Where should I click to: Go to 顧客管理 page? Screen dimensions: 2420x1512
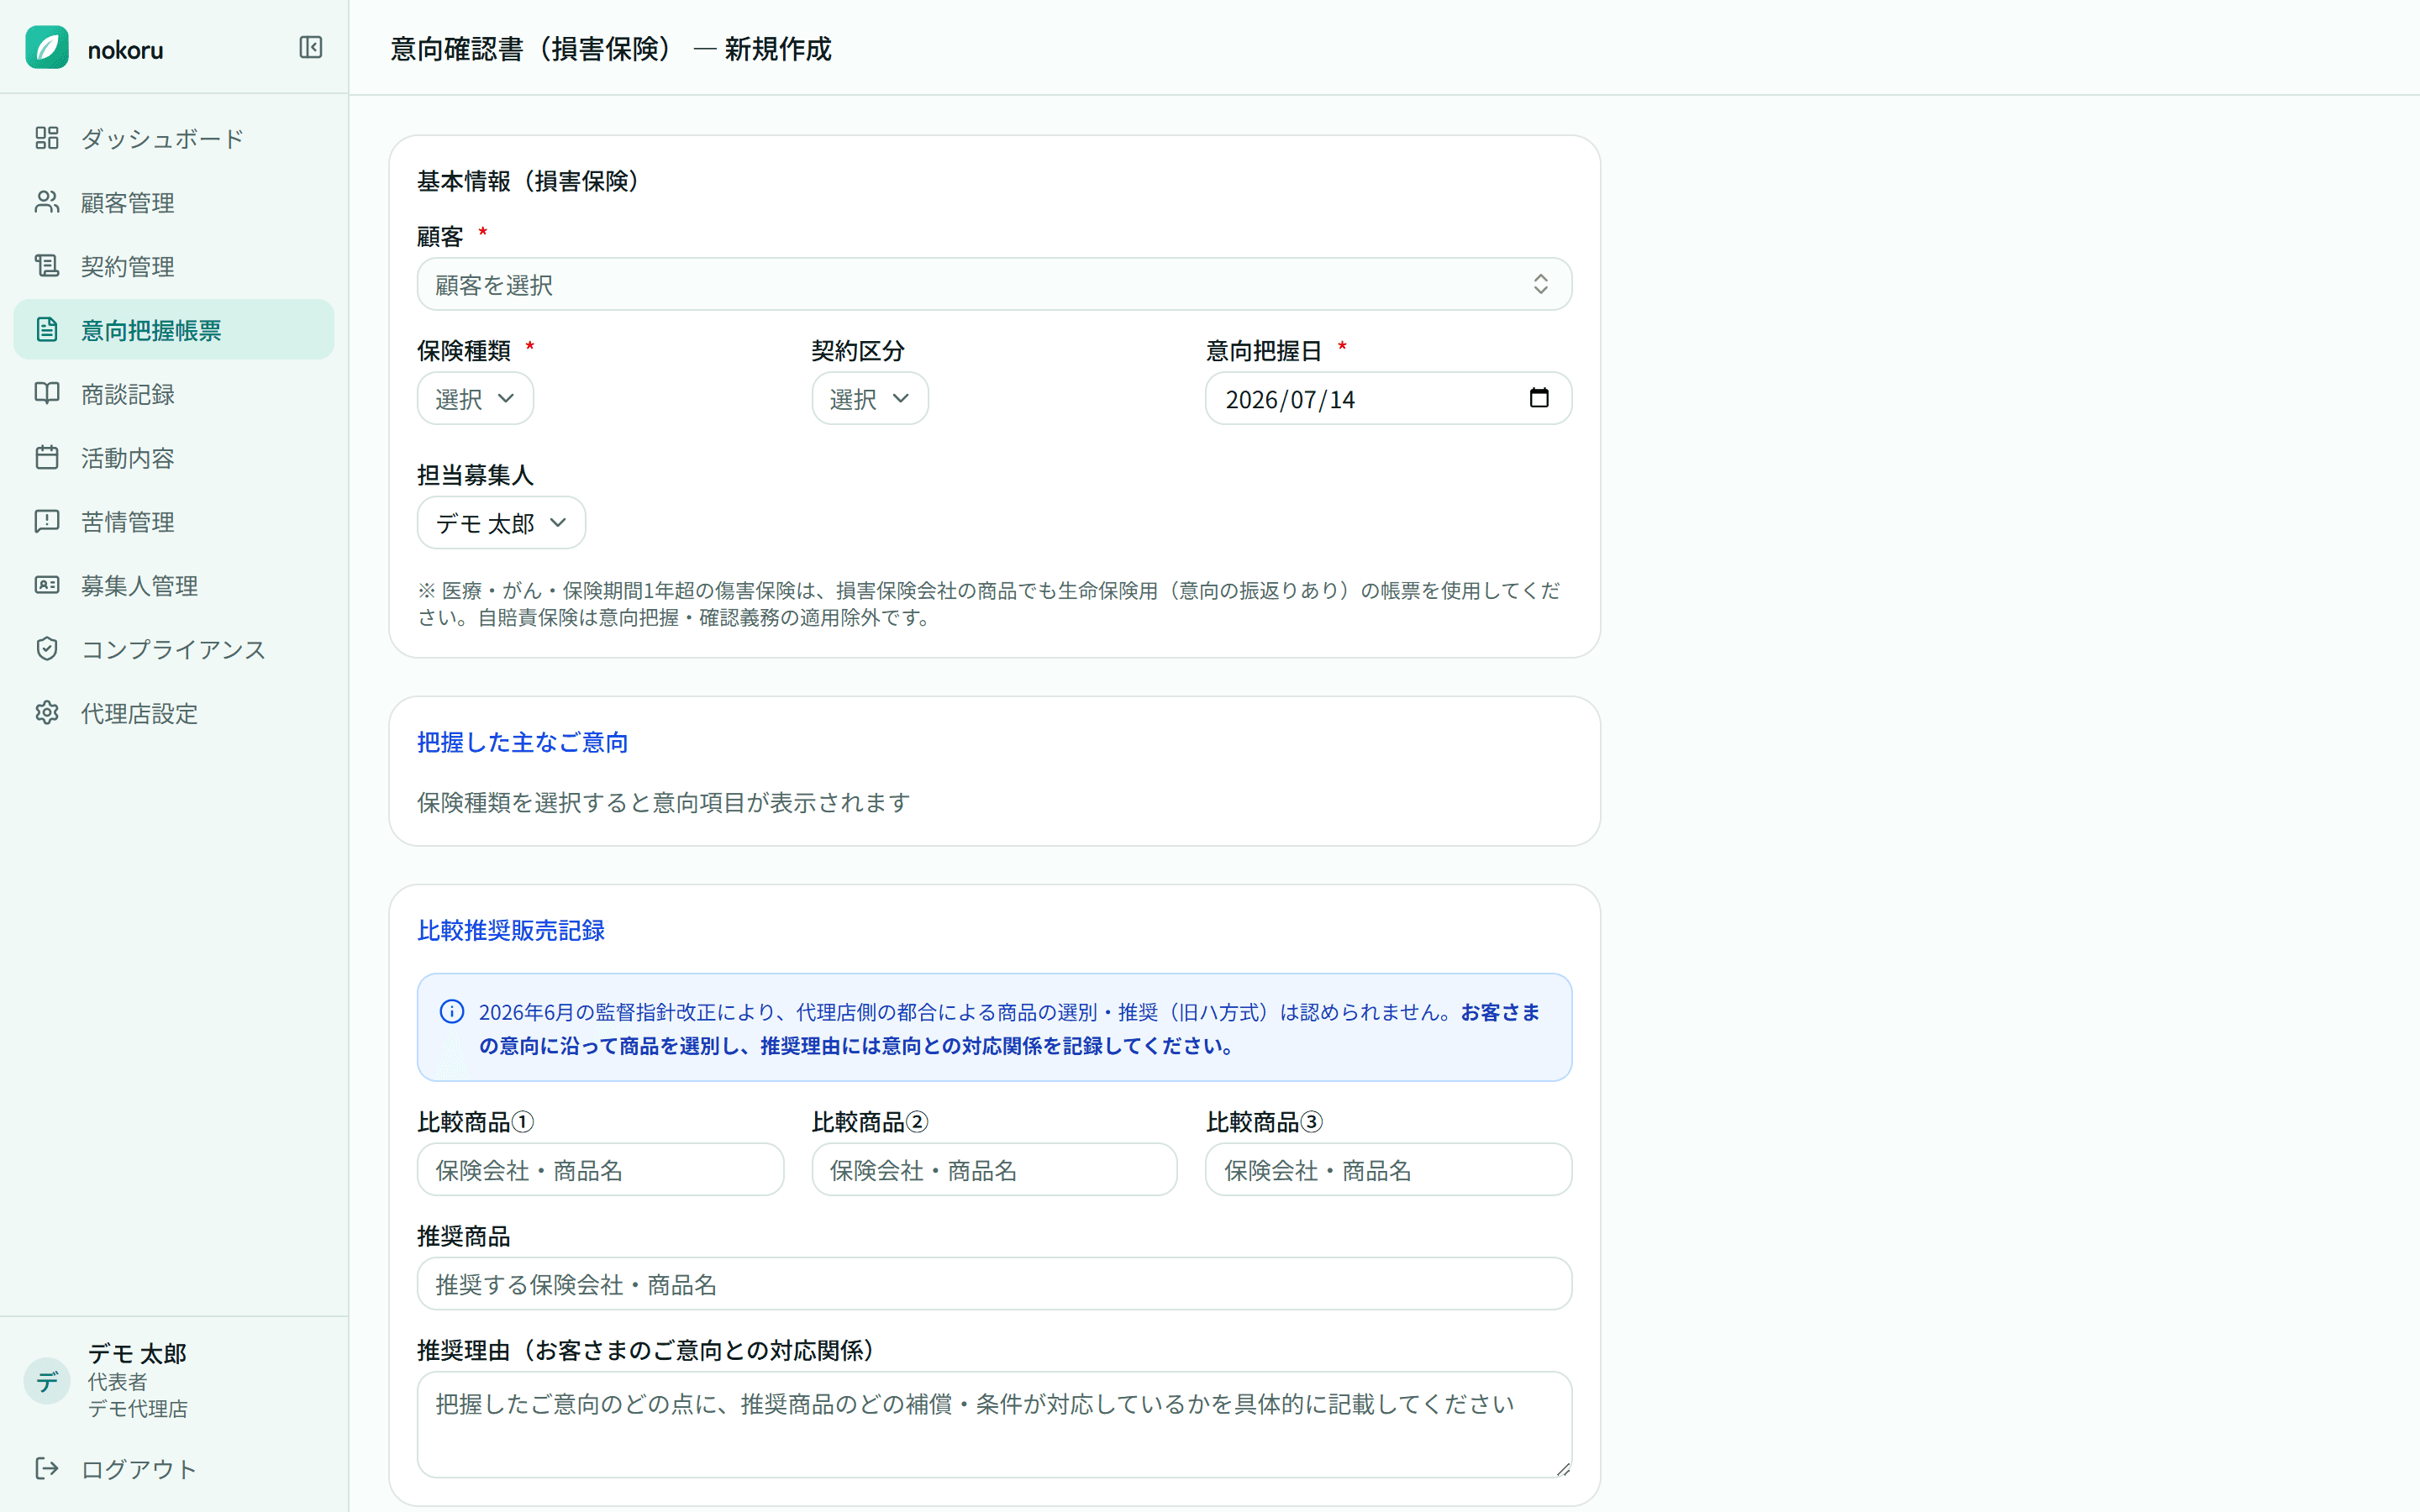point(174,202)
